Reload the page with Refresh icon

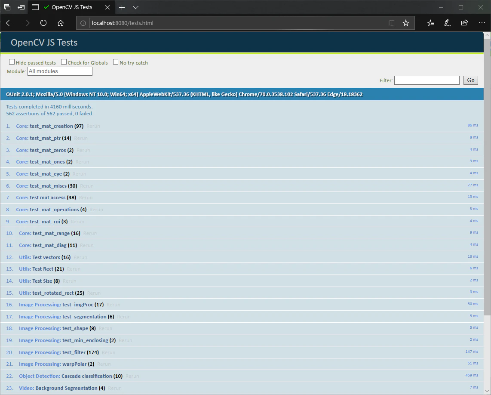(43, 23)
